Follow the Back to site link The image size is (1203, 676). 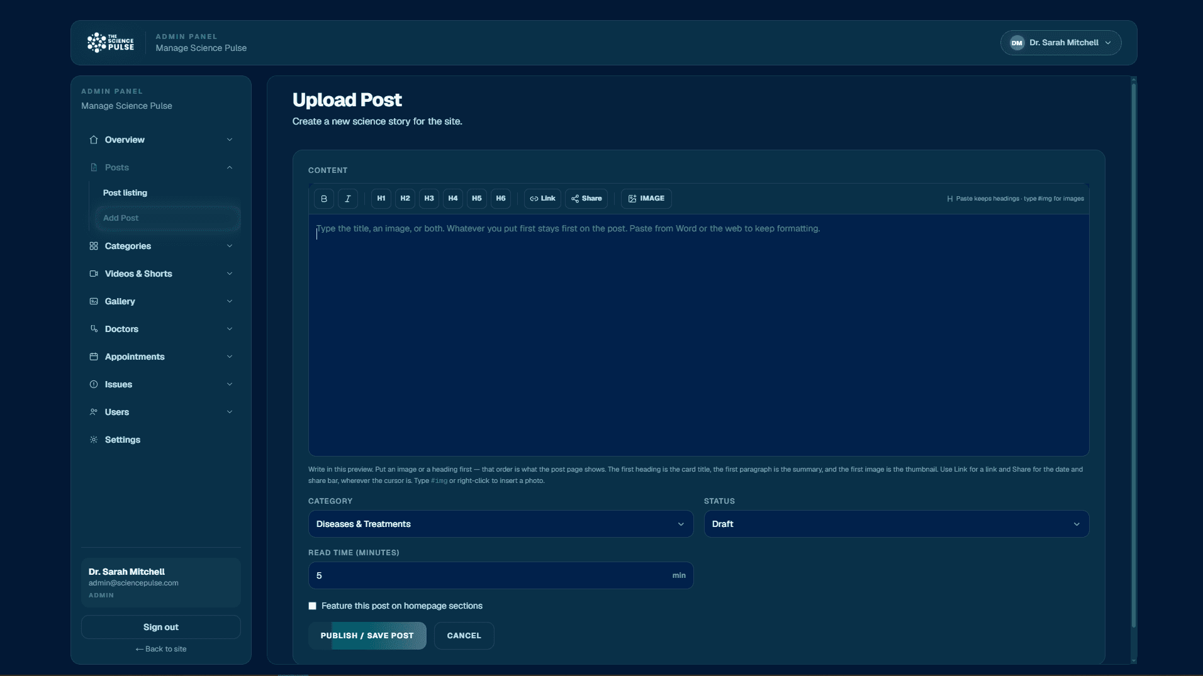161,649
